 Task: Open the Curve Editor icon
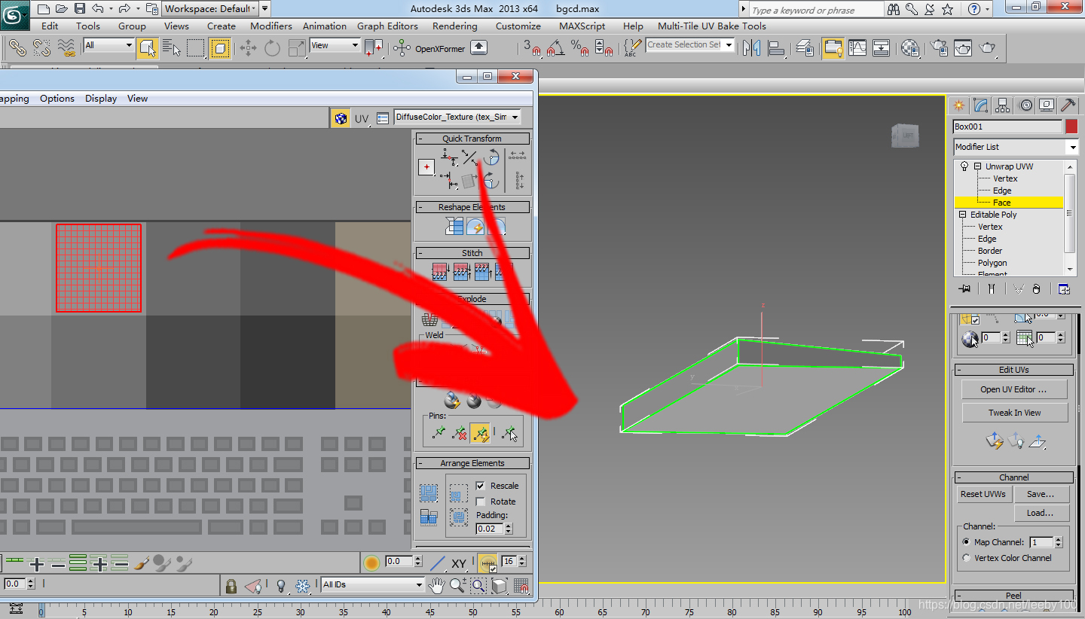(857, 48)
